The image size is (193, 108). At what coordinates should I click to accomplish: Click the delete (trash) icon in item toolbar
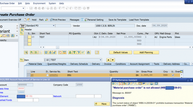click(46, 52)
